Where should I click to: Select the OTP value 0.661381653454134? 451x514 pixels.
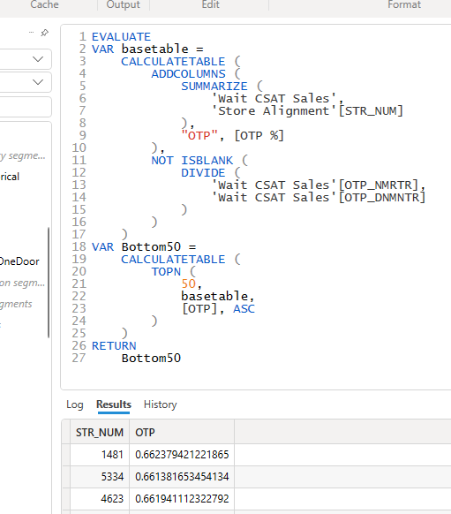(182, 477)
